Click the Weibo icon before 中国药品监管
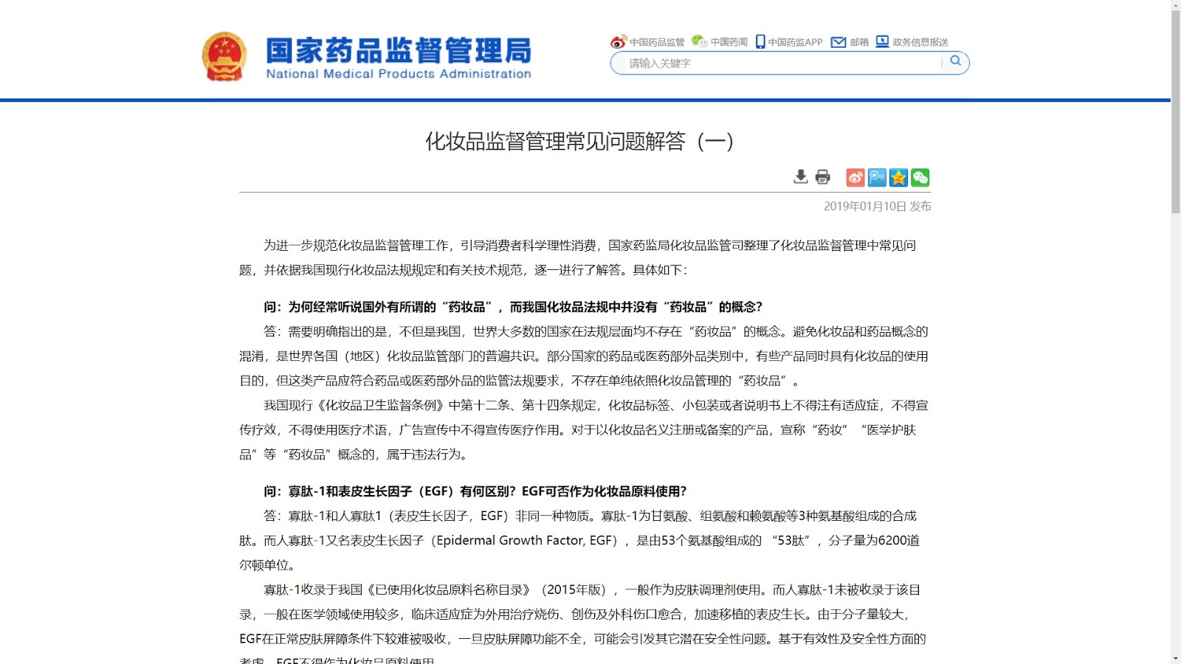 pos(616,42)
